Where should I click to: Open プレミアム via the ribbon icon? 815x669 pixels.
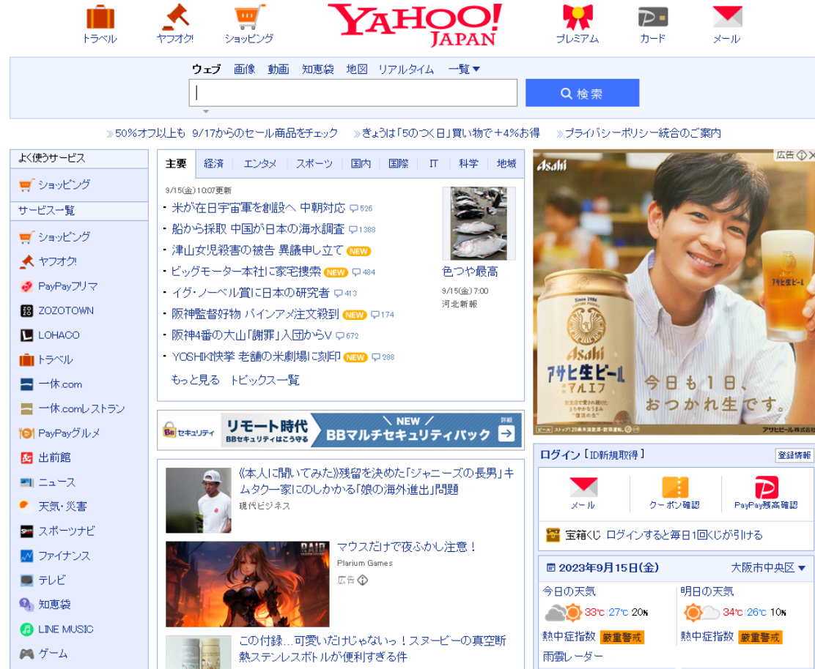coord(578,18)
